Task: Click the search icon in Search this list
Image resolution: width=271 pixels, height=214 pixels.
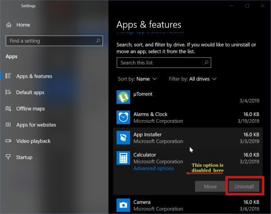Action: (x=206, y=63)
